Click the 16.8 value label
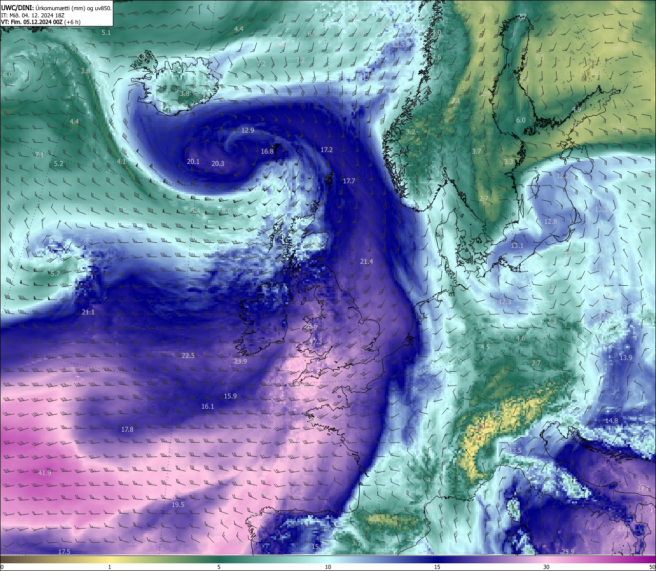This screenshot has height=571, width=656. 267,152
